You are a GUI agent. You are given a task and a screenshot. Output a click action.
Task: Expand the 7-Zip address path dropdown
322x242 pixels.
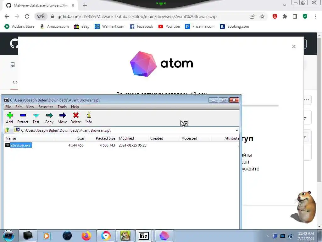point(237,130)
